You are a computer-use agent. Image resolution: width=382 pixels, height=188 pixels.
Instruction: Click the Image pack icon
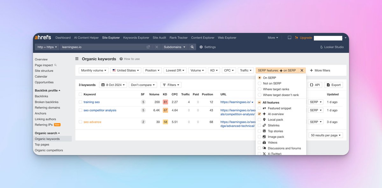coord(264,137)
